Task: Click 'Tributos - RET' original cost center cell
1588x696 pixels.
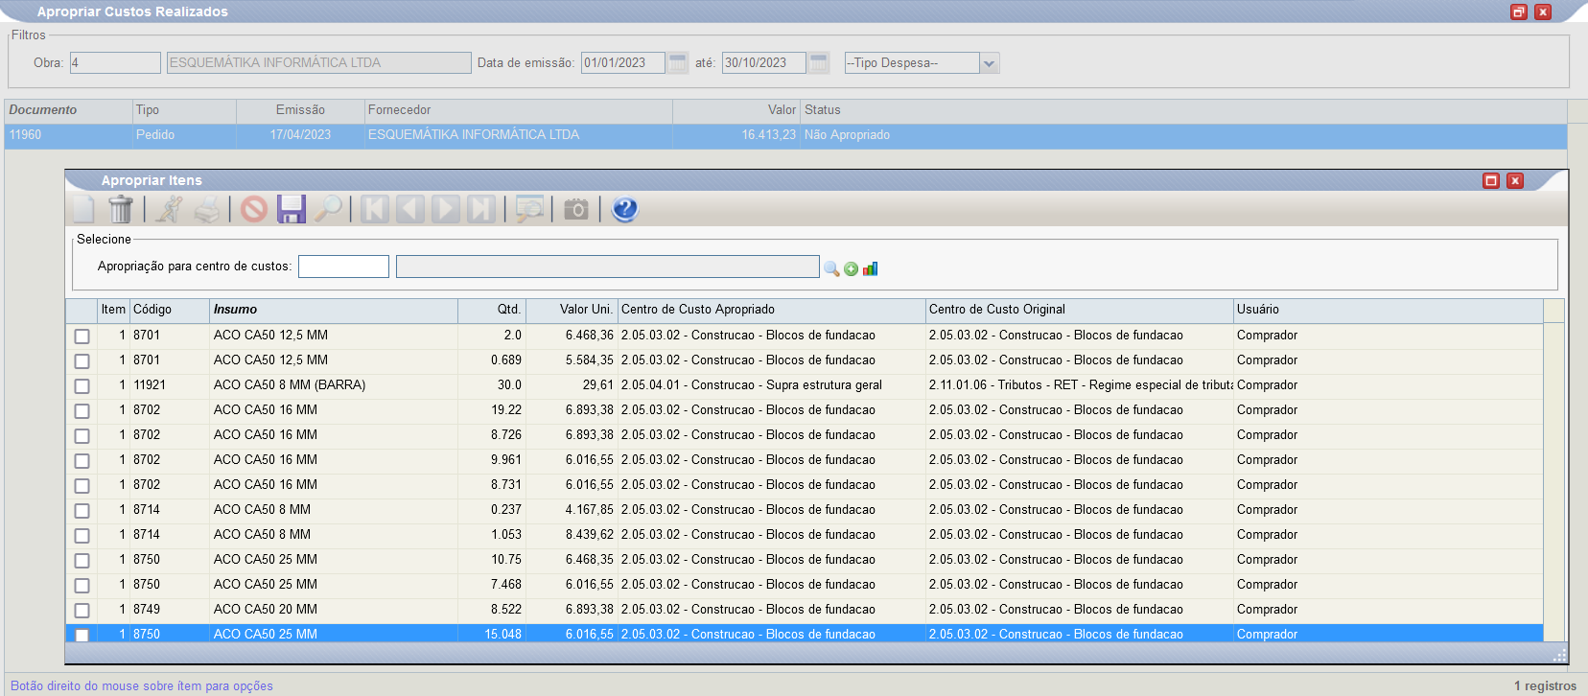Action: coord(1081,385)
